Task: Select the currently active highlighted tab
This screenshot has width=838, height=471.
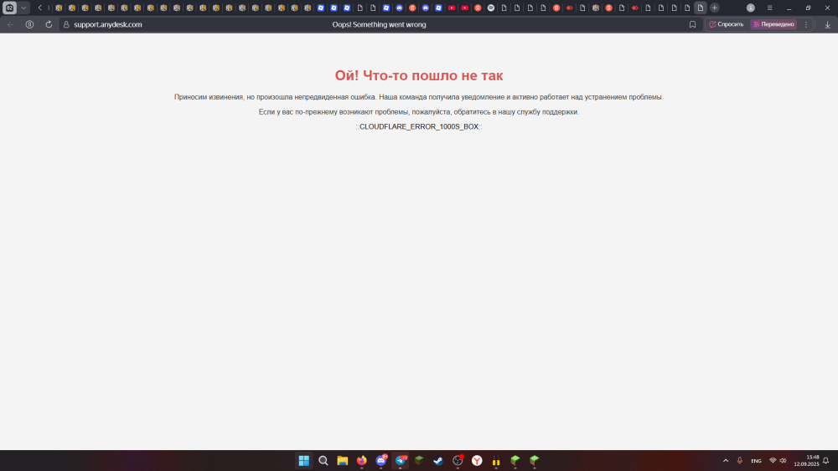Action: (700, 8)
